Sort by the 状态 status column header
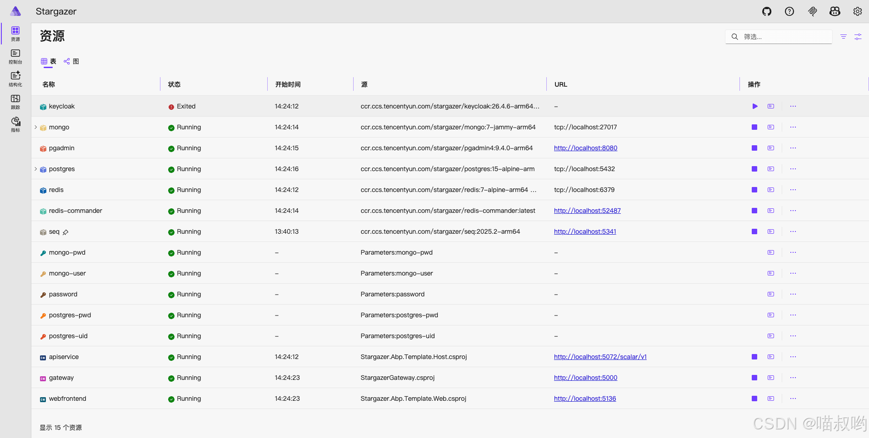This screenshot has height=438, width=869. 174,84
